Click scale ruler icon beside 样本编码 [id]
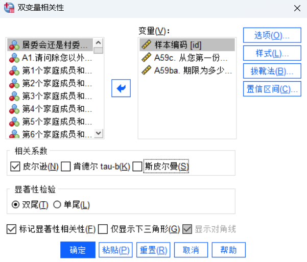 [x=147, y=44]
